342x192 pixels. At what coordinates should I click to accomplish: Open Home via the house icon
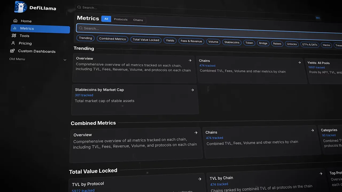pyautogui.click(x=15, y=21)
